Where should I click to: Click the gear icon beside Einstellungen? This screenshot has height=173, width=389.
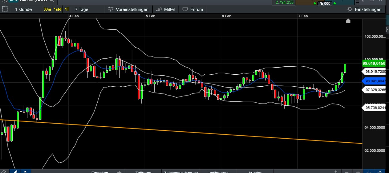pyautogui.click(x=350, y=9)
